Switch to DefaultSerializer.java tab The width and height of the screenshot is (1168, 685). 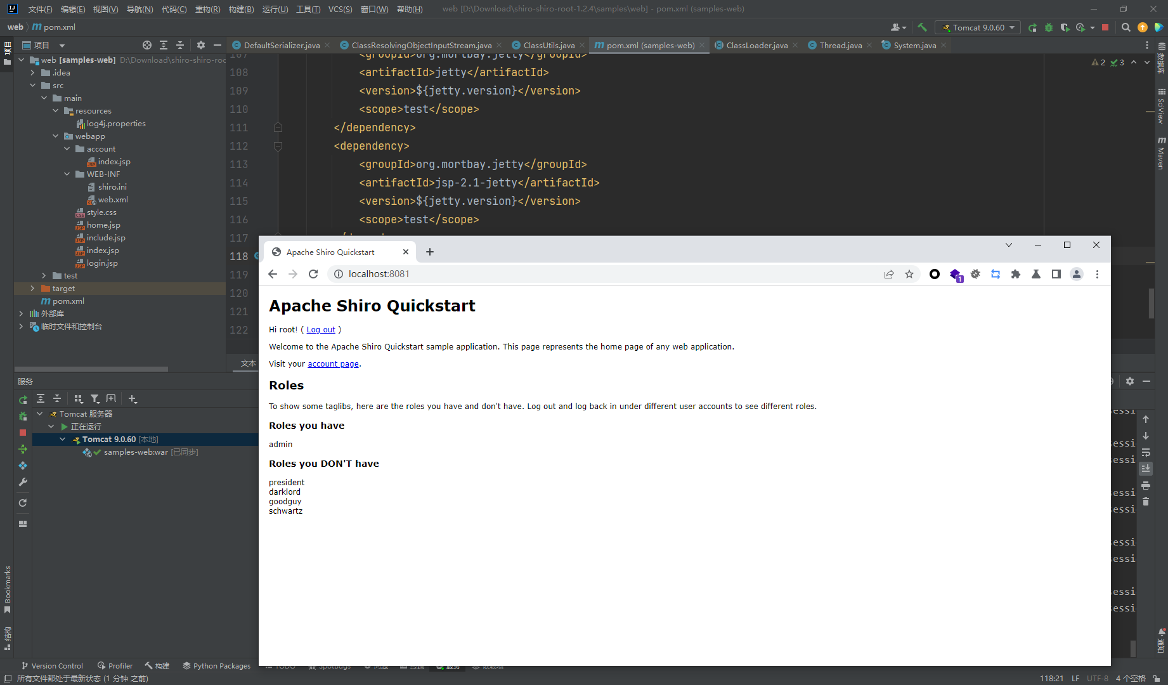click(282, 45)
